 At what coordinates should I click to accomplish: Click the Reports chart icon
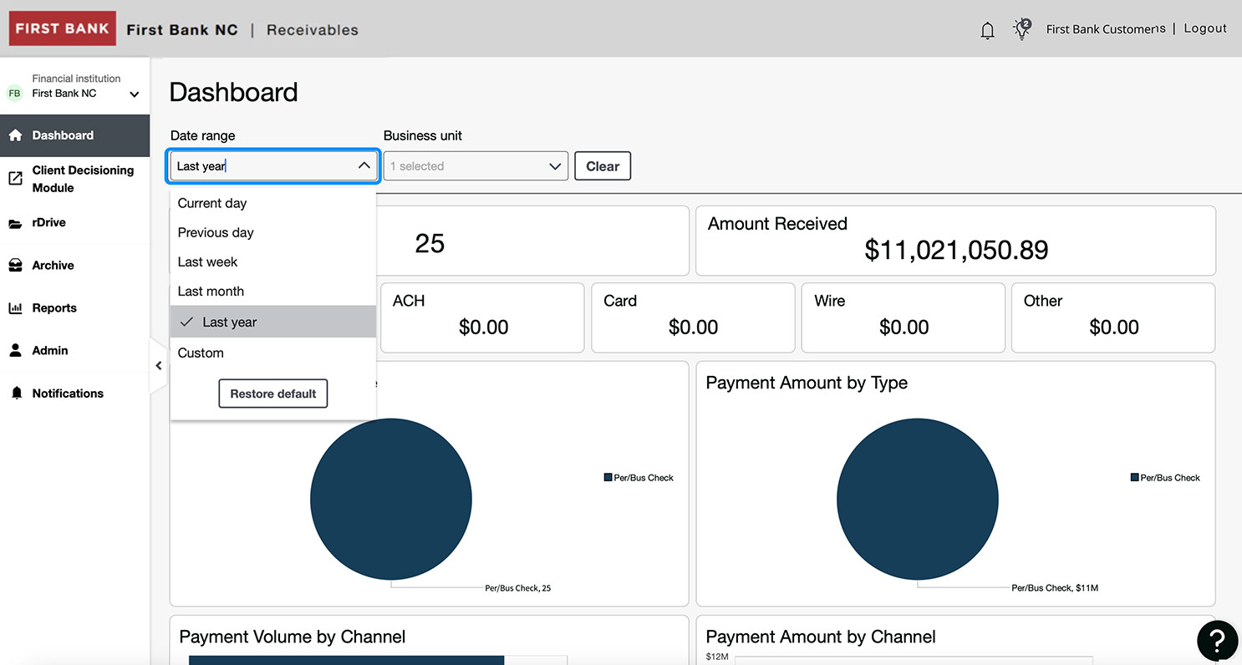point(15,308)
